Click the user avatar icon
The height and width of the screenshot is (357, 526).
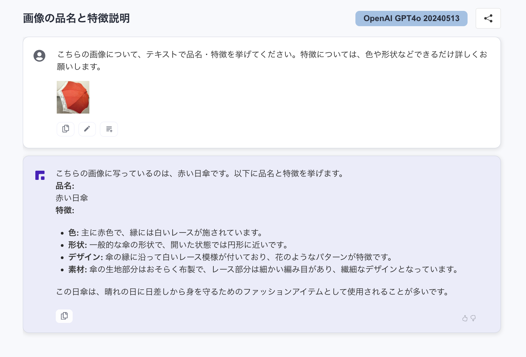pos(39,56)
